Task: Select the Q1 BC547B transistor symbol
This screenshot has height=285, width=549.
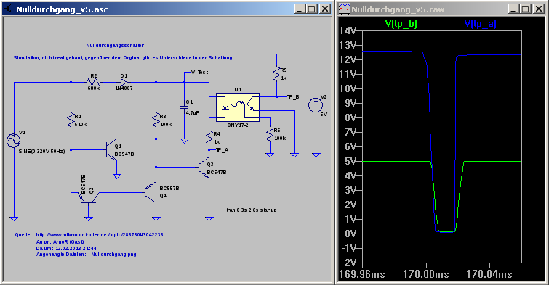Action: pyautogui.click(x=112, y=151)
